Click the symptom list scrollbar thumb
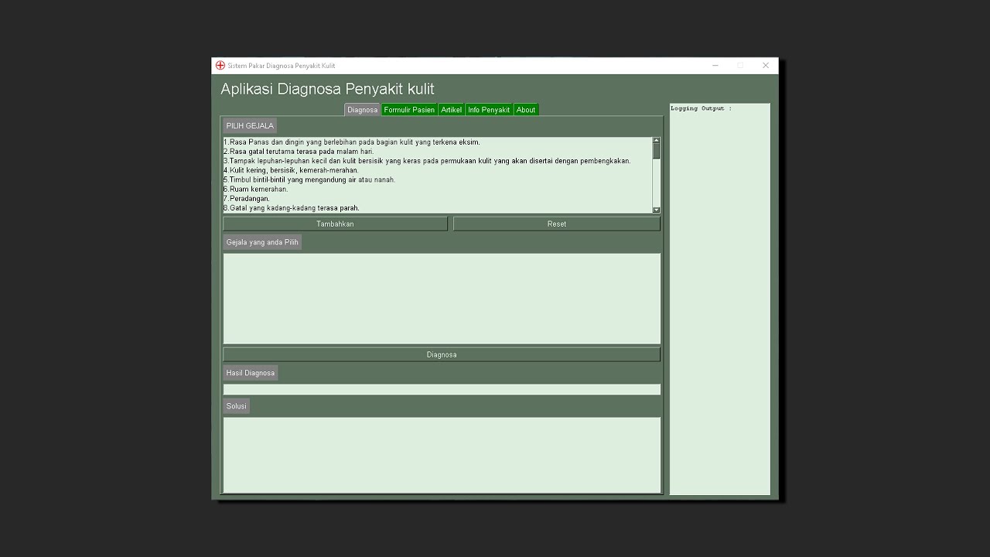Viewport: 990px width, 557px height. pyautogui.click(x=657, y=151)
